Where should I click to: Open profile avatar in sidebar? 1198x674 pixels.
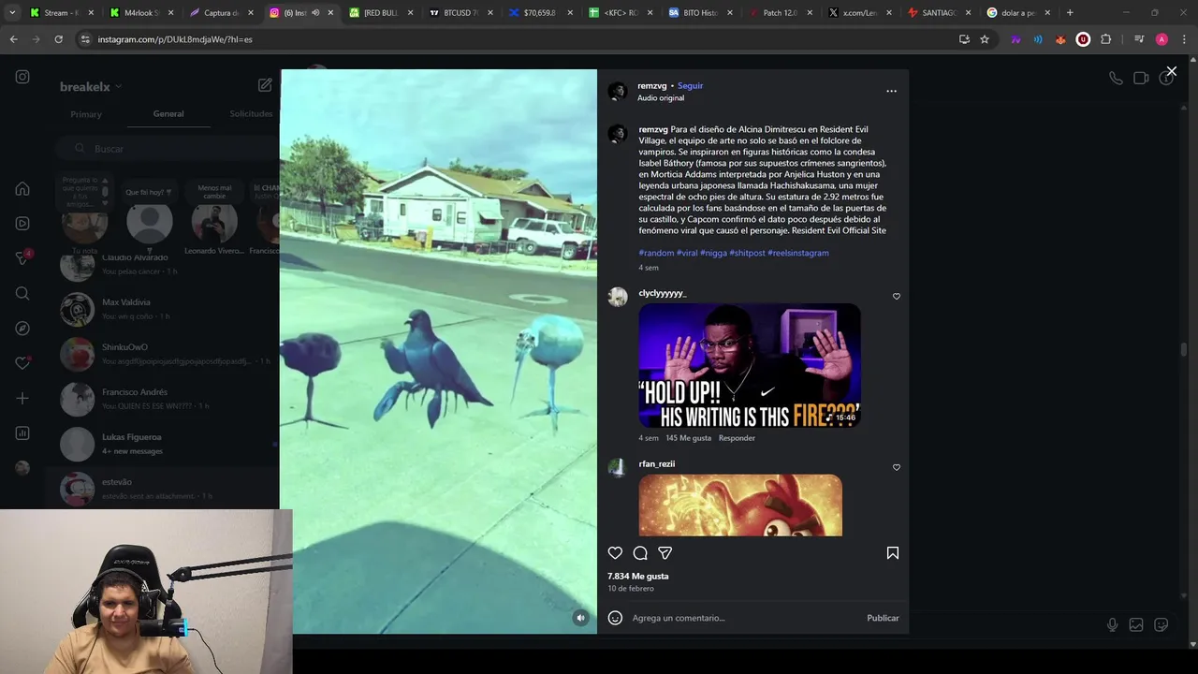(x=22, y=468)
